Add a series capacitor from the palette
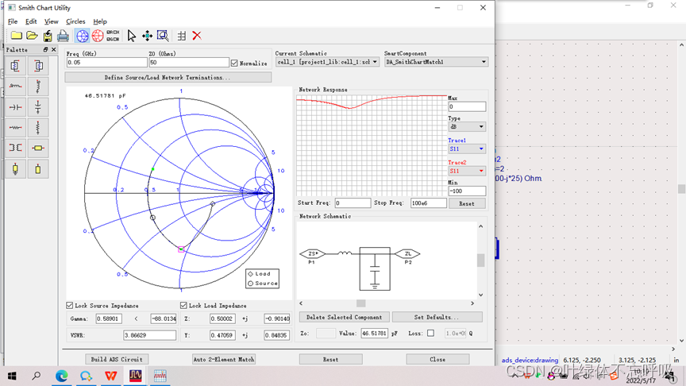Viewport: 686px width, 386px height. 15,106
